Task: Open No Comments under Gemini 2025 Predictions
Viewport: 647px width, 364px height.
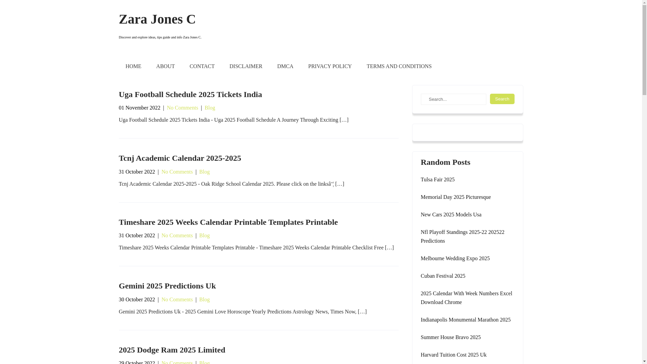Action: (177, 300)
